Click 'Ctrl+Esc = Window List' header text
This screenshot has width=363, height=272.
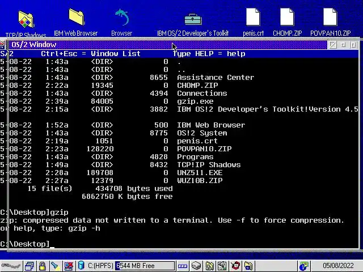(91, 54)
